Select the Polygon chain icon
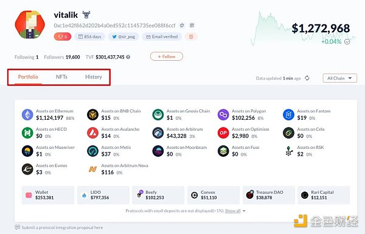 (223, 114)
